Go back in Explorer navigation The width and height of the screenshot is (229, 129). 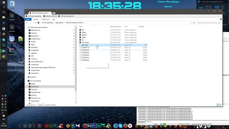tap(27, 23)
